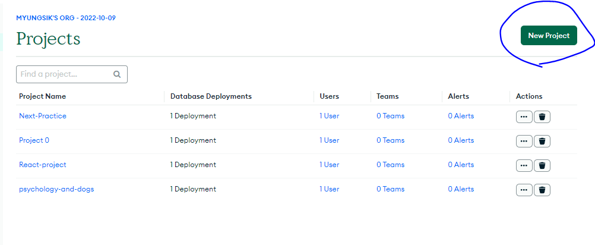Image resolution: width=595 pixels, height=245 pixels.
Task: Show 0 Alerts for React-project
Action: pos(461,165)
